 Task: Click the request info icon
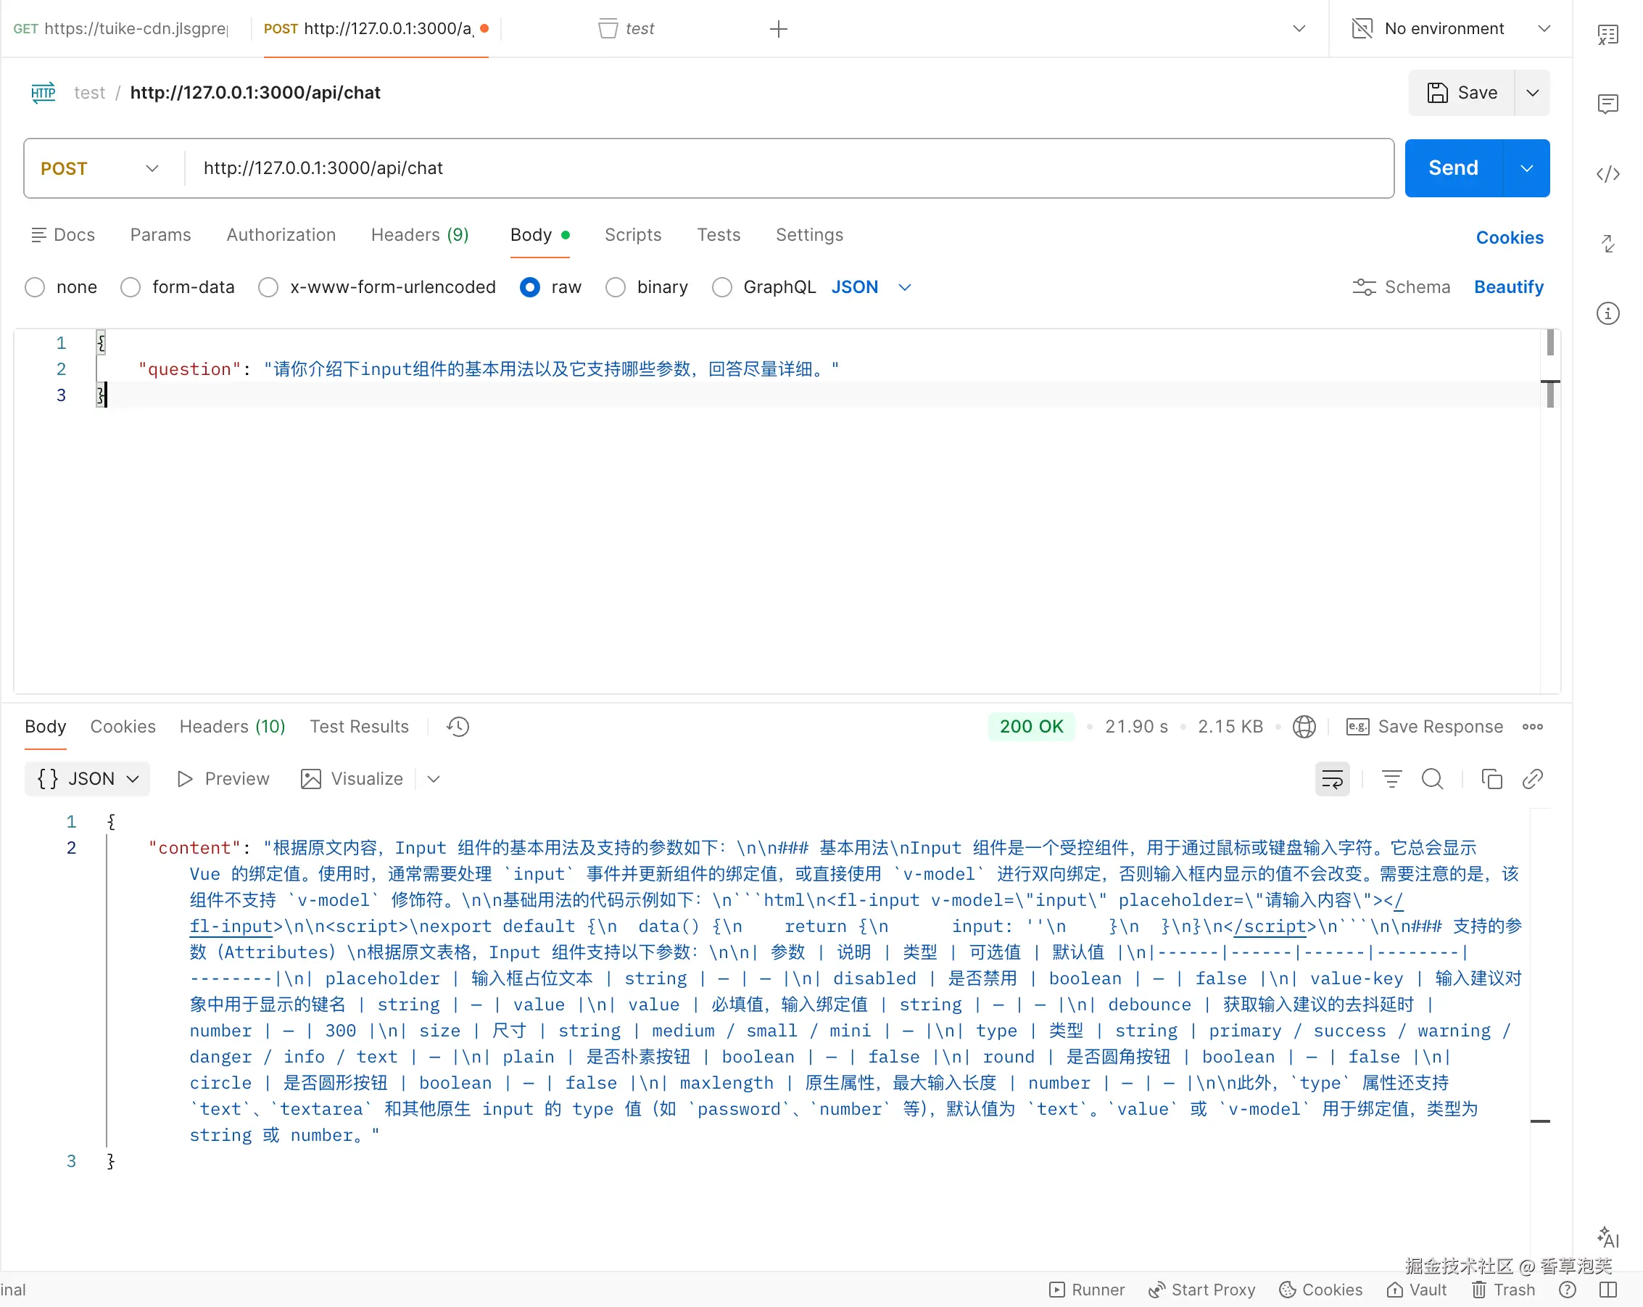pyautogui.click(x=1608, y=313)
